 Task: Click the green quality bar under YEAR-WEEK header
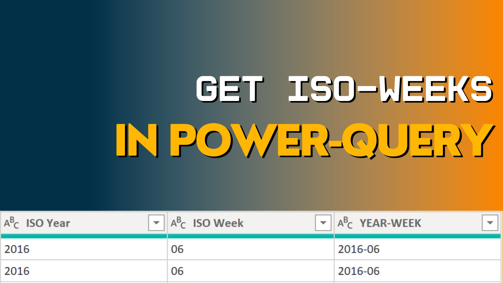coord(417,235)
